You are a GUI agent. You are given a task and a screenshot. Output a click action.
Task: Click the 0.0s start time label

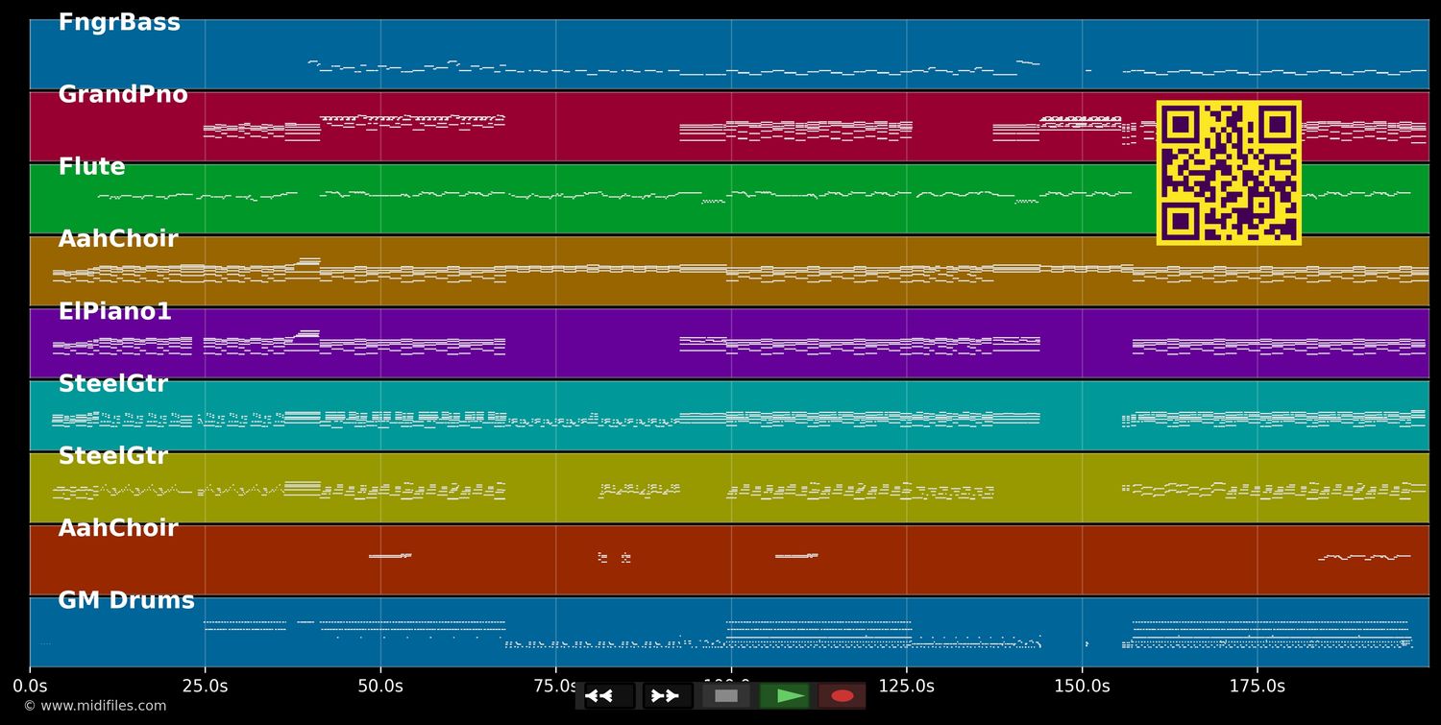[30, 686]
